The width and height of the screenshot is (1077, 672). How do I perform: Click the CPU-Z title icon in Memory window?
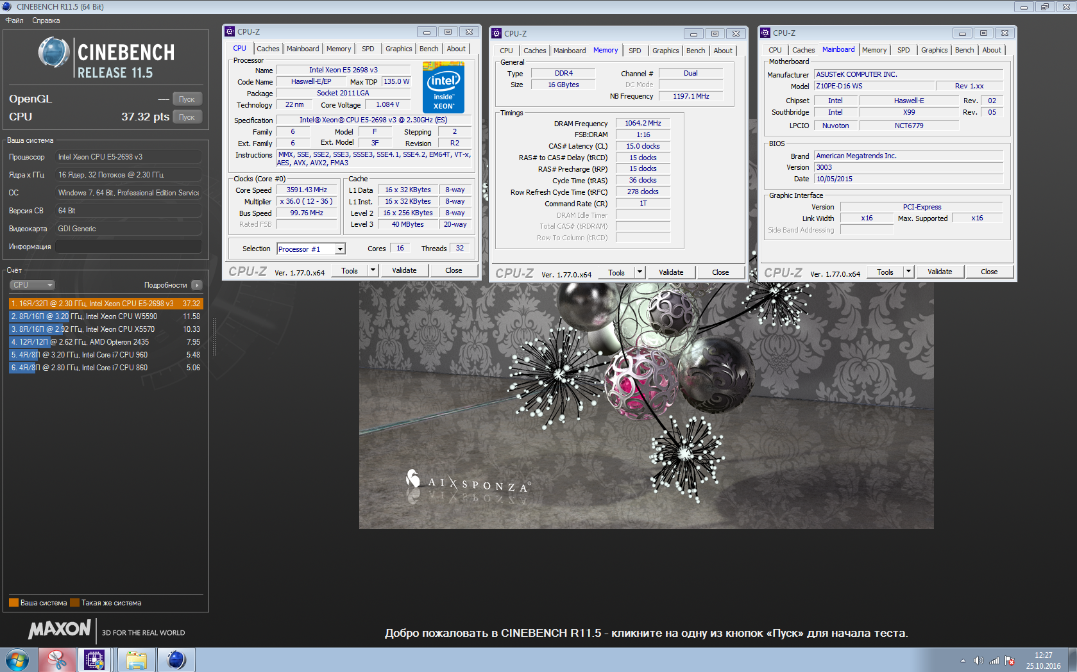496,33
